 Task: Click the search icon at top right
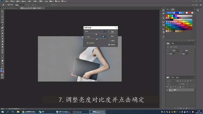(x=193, y=5)
